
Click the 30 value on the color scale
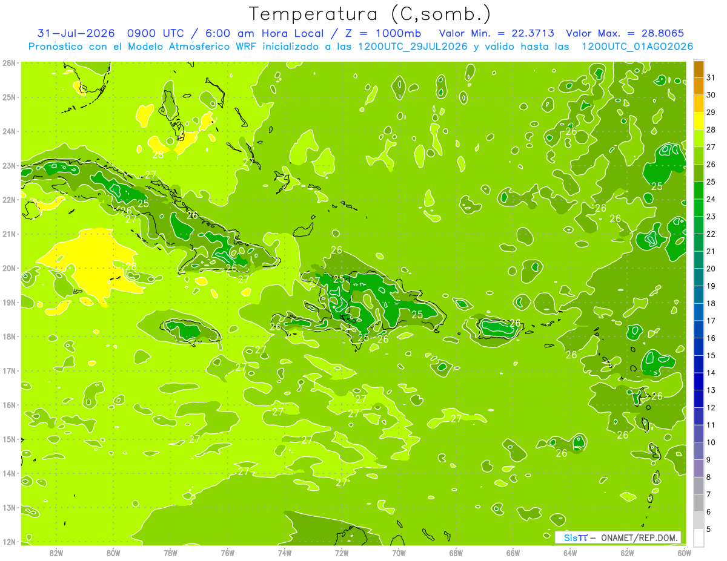pos(711,95)
